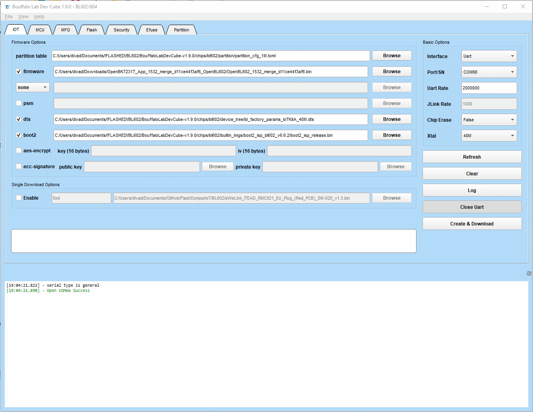Browse for the dts file
533x412 pixels.
pos(392,119)
